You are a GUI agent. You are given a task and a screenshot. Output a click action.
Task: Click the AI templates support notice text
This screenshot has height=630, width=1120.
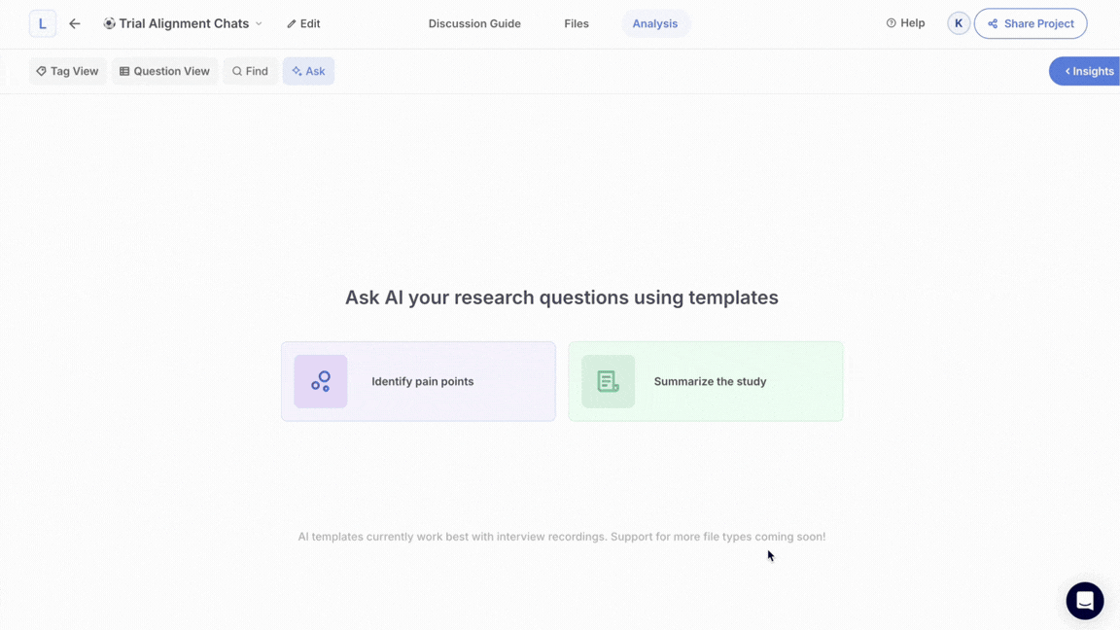561,537
